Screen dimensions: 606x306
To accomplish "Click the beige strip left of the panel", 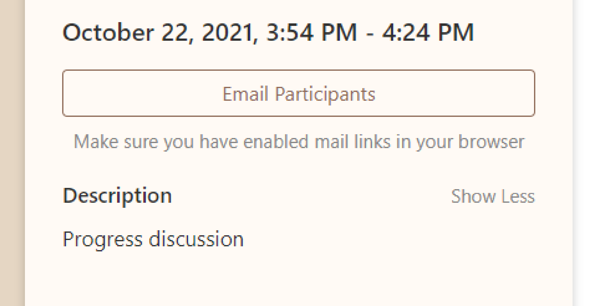I will (x=12, y=153).
